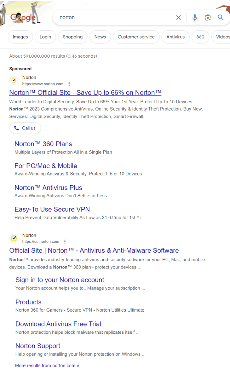230x380 pixels.
Task: Open three-dot menu beside us.norton.com
Action: (65, 242)
